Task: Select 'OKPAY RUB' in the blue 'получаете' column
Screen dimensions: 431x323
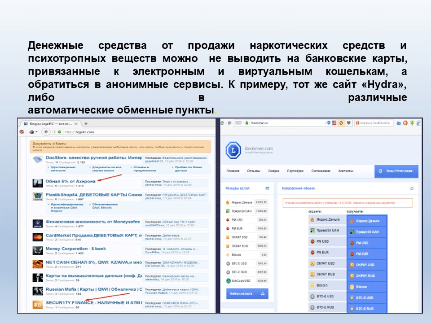Action: (367, 276)
